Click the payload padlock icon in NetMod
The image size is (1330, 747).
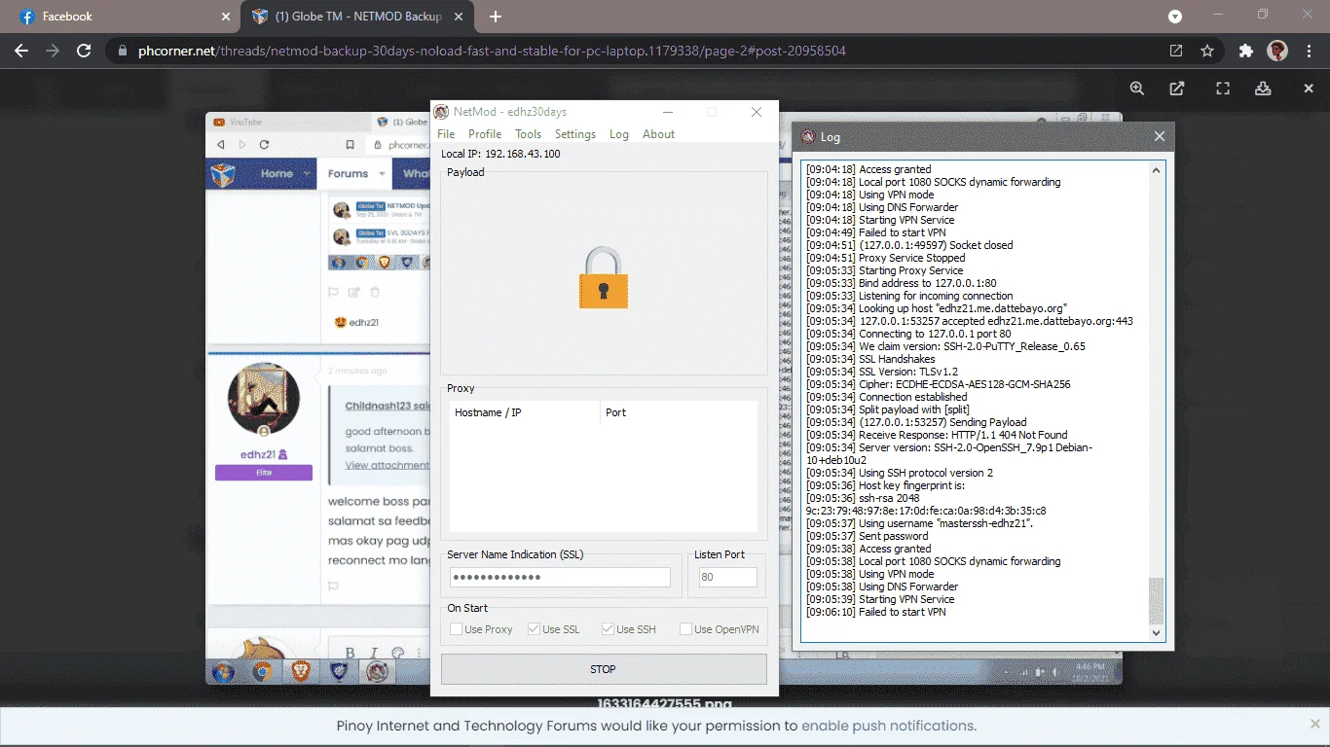[603, 277]
